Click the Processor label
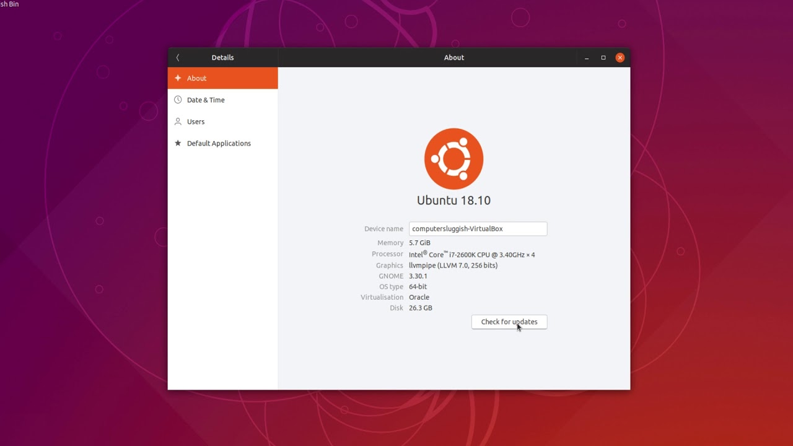Screen dimensions: 793x446 click(387, 254)
